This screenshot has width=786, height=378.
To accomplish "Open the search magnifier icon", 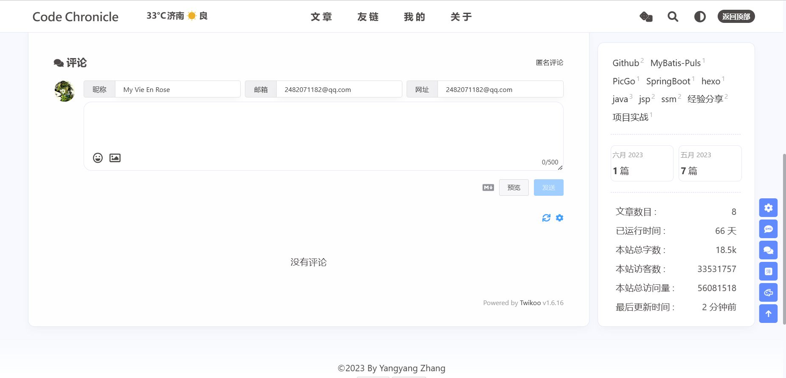I will point(673,17).
